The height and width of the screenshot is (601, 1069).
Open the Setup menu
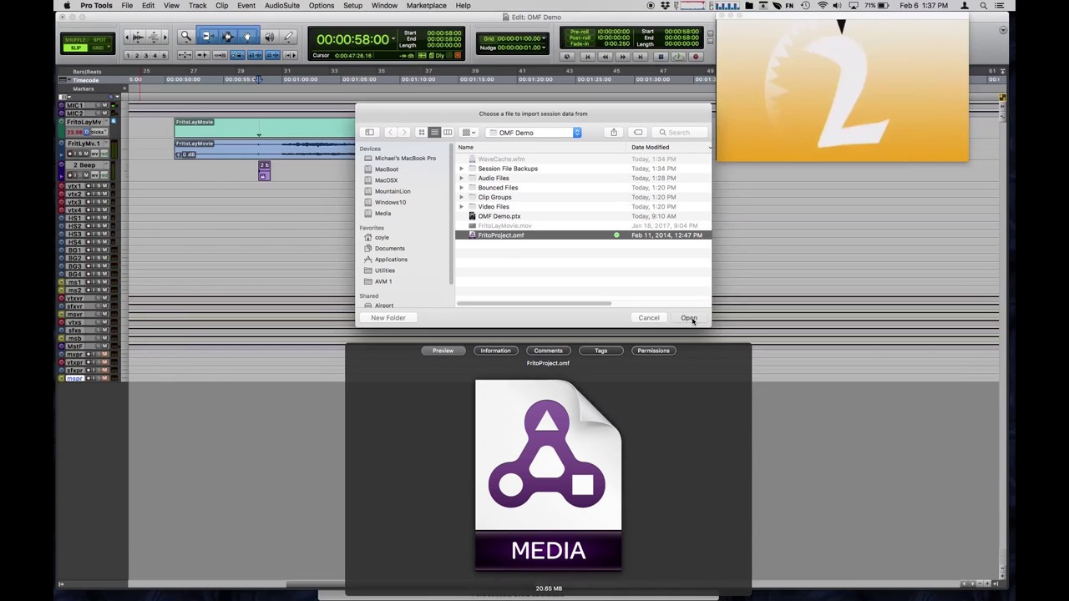pyautogui.click(x=352, y=6)
